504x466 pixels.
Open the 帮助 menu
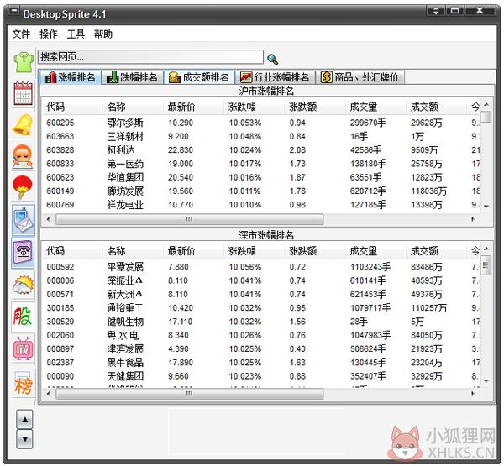coord(102,34)
